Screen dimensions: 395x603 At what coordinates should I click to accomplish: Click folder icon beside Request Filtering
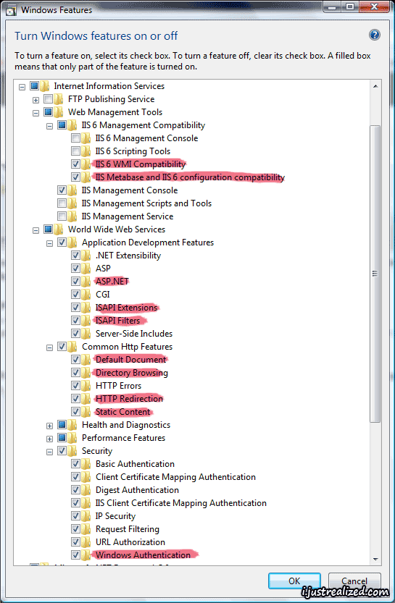pyautogui.click(x=86, y=528)
